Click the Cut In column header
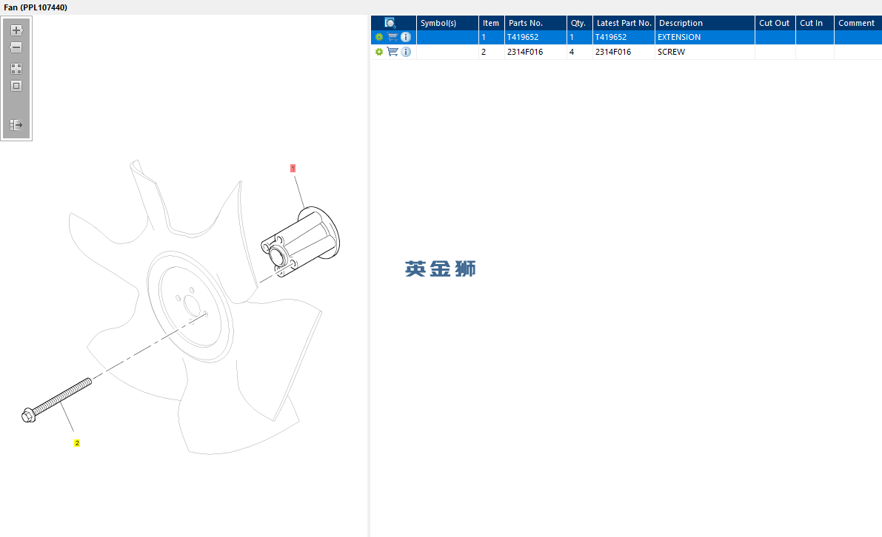Screen dimensions: 882x537 click(815, 23)
